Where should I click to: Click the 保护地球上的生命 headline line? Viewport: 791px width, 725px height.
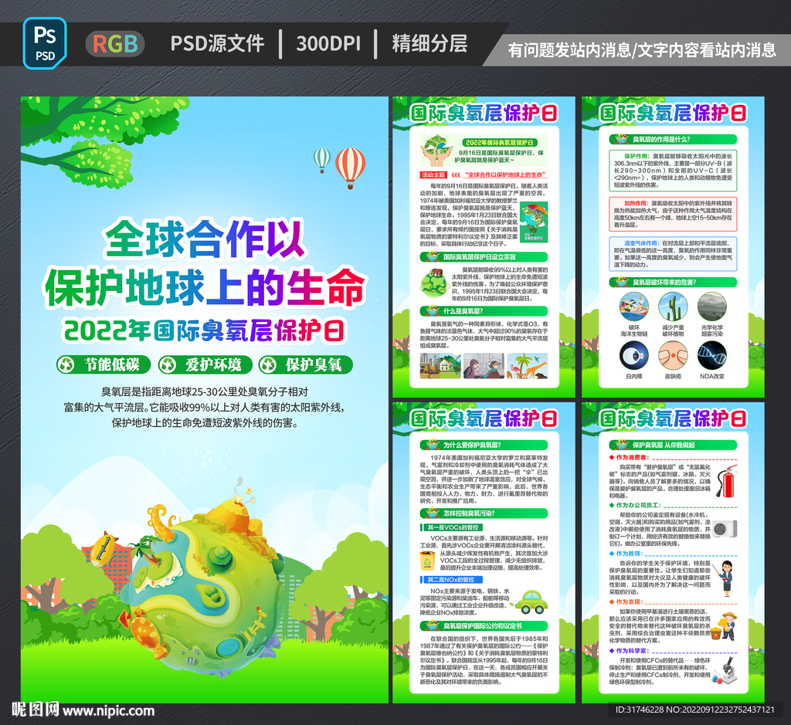click(x=204, y=287)
